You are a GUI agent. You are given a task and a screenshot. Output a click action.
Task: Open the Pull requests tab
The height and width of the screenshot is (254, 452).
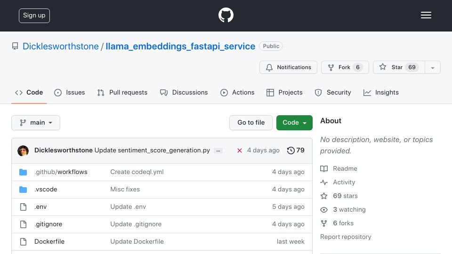point(122,93)
